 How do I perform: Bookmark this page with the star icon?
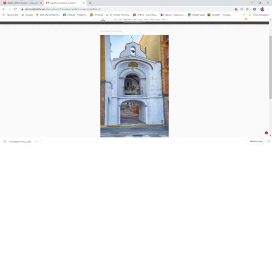[x=247, y=9]
